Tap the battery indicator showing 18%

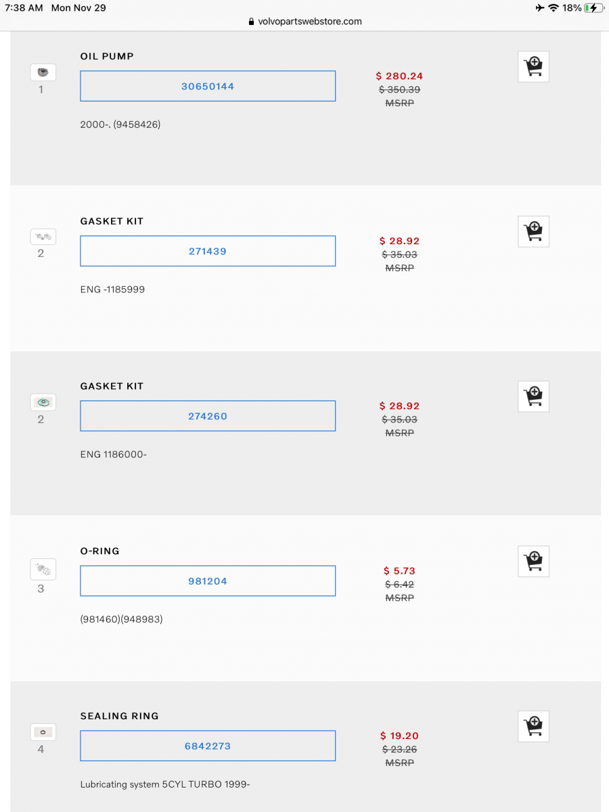pos(582,7)
